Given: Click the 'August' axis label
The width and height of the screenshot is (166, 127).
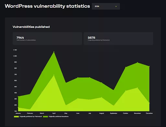Looking at the screenshot, I should click(x=101, y=113).
